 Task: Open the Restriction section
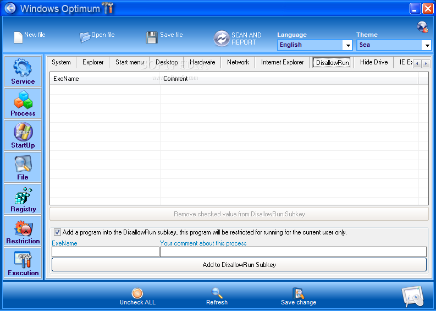tap(23, 231)
